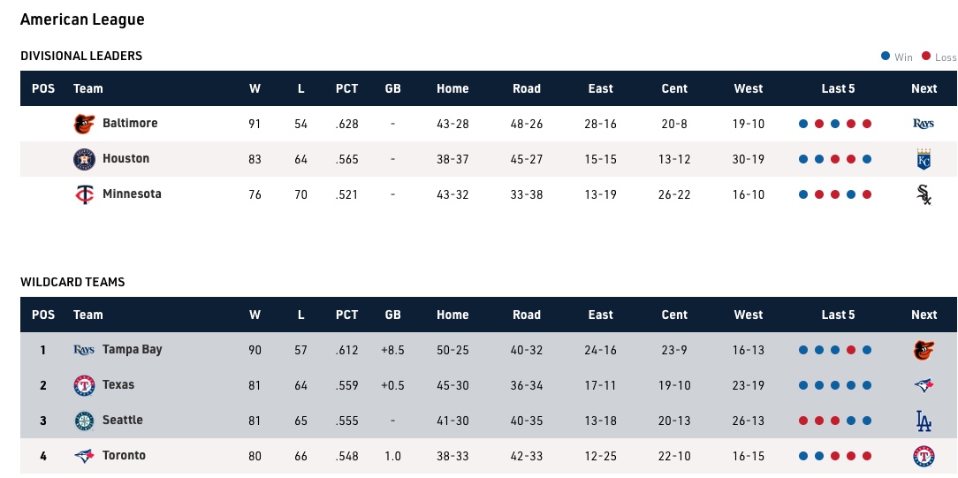The width and height of the screenshot is (958, 478).
Task: Click Tampa Bay's next opponent Orioles logo
Action: 924,350
